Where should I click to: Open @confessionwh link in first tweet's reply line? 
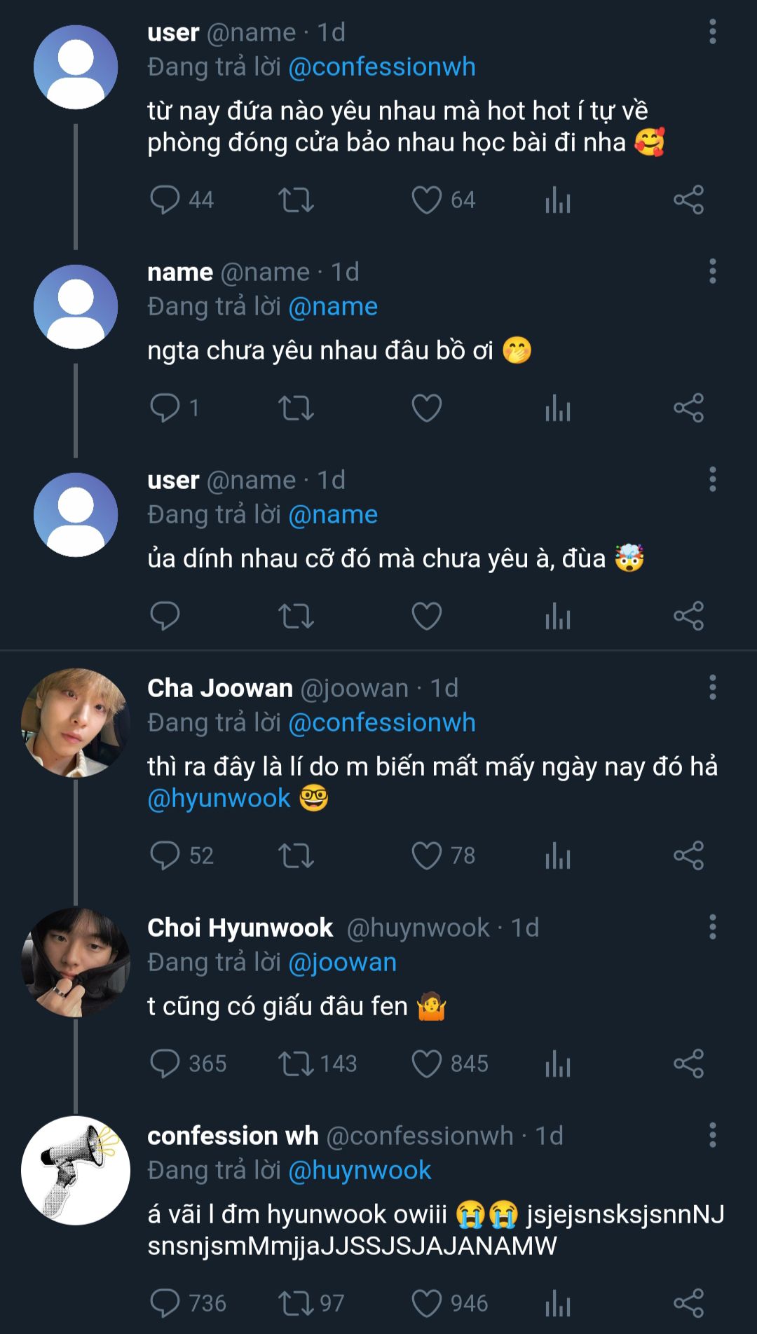pos(382,67)
